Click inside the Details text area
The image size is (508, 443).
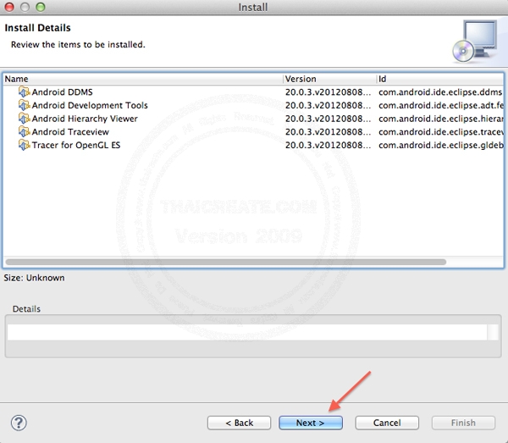(247, 332)
